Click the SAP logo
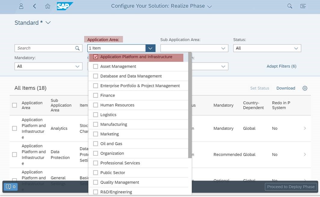320x197 pixels. point(65,6)
